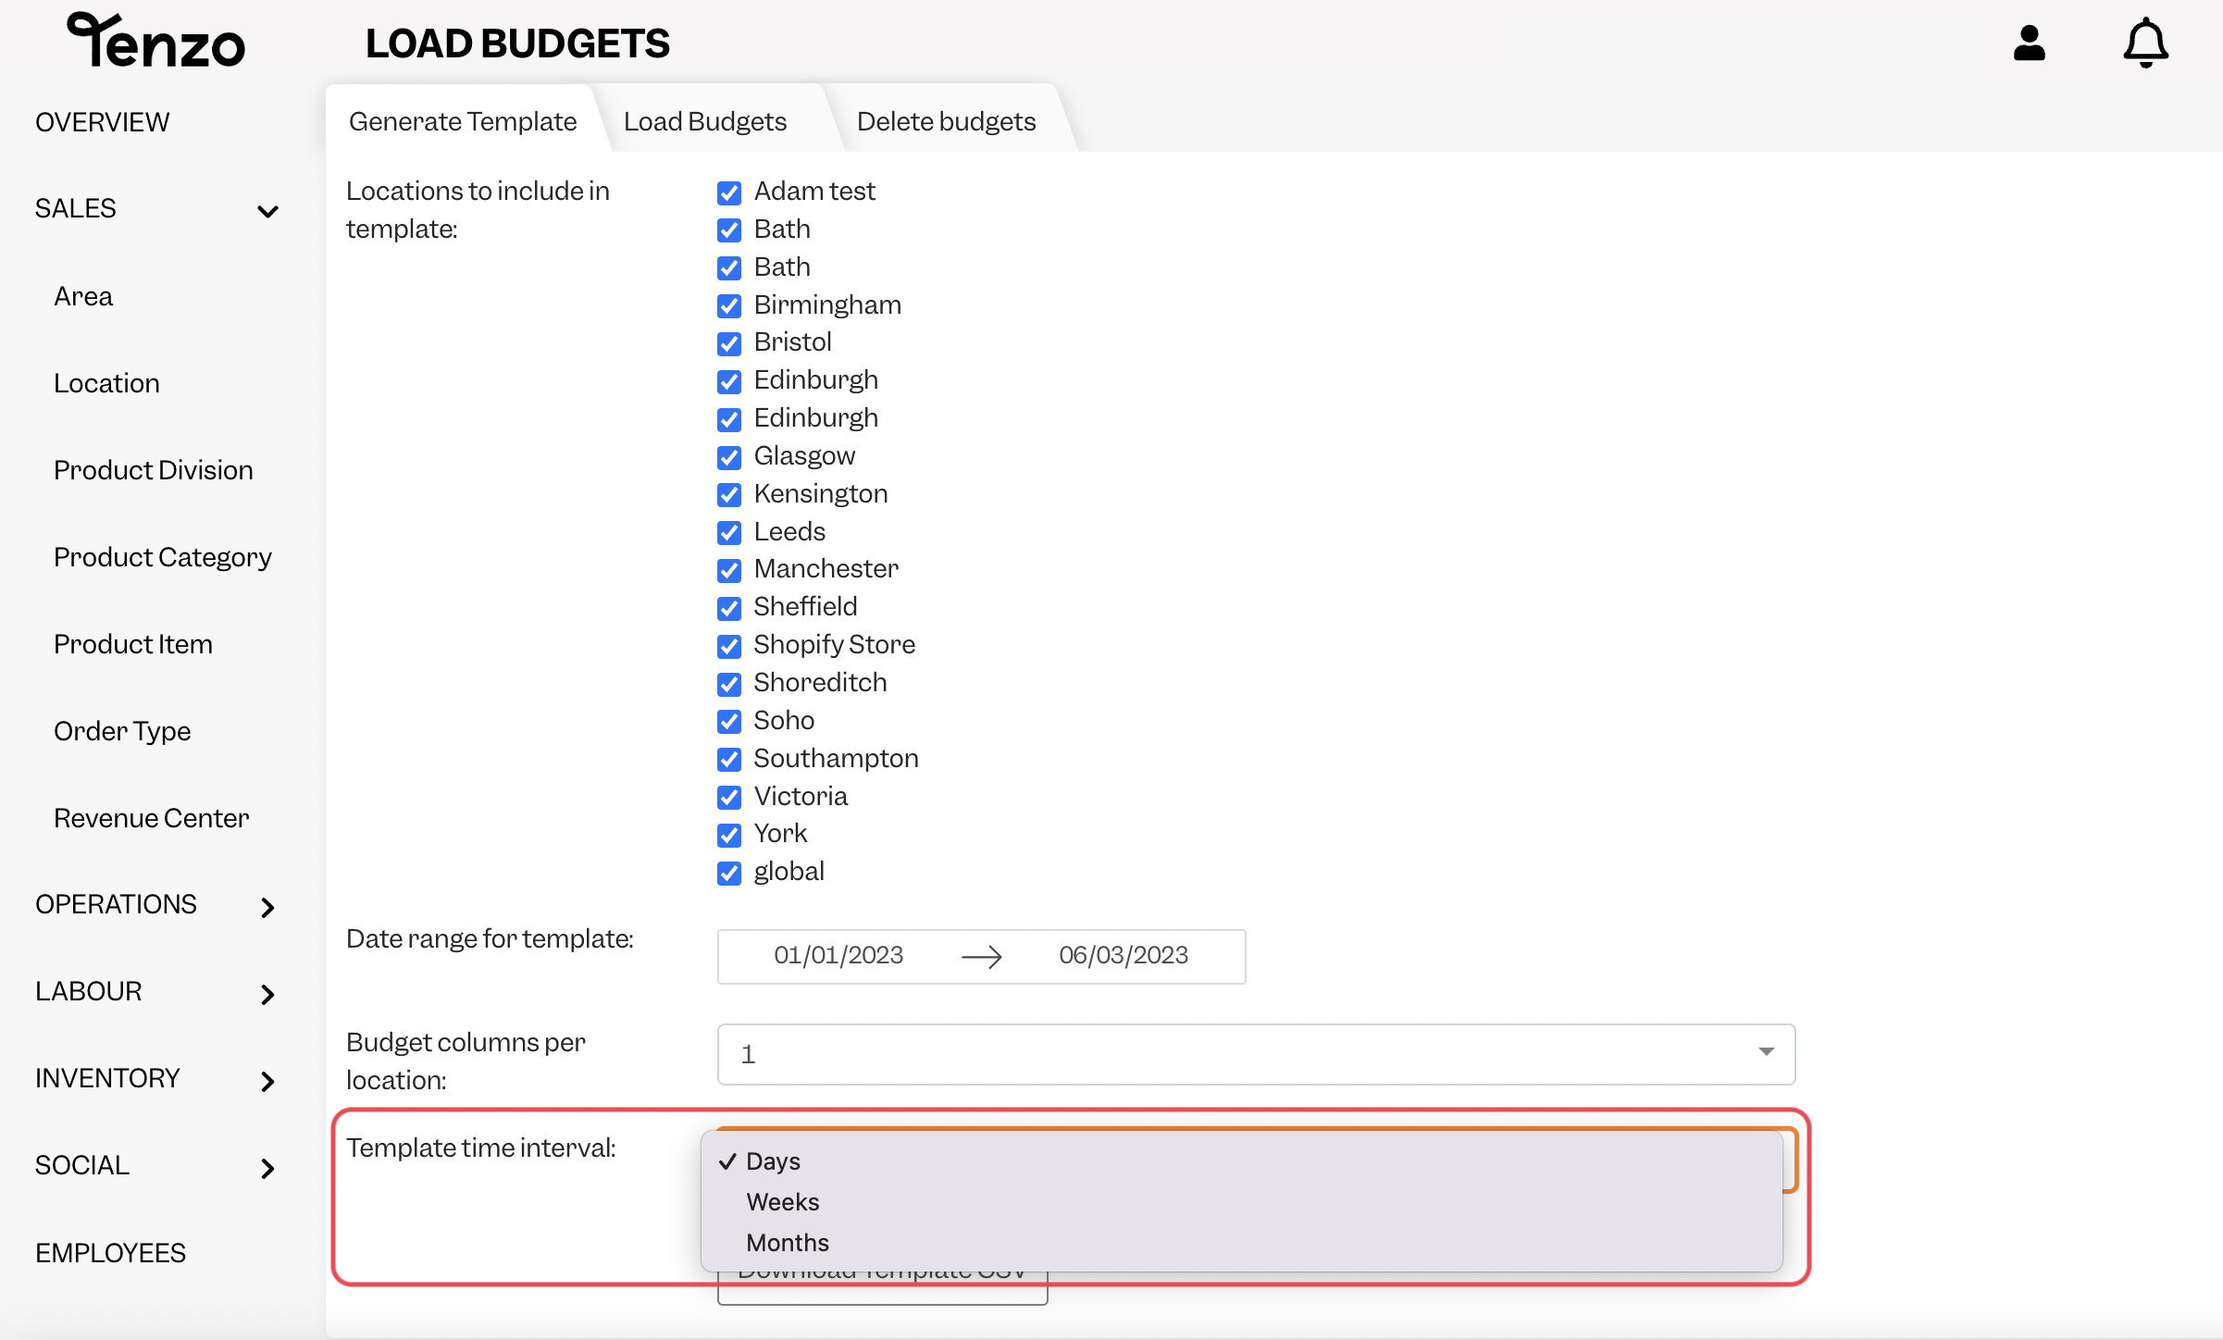Uncheck the Kensington location
The height and width of the screenshot is (1340, 2223).
pos(729,495)
